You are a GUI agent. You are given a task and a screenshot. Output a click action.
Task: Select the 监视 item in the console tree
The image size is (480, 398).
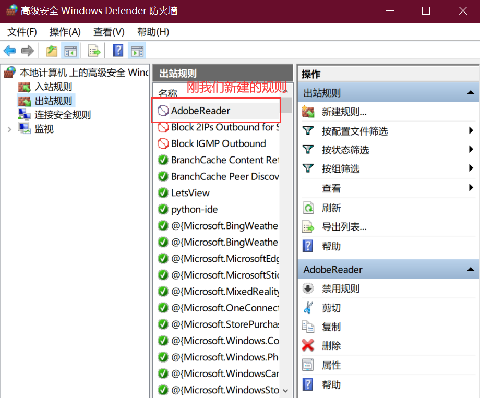coord(44,129)
